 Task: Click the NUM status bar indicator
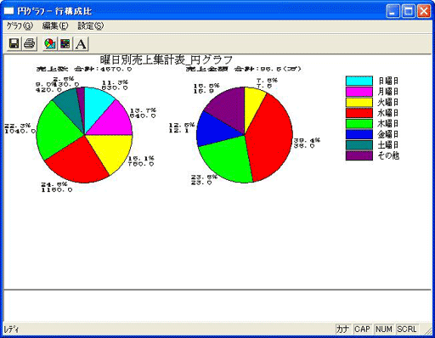[384, 329]
